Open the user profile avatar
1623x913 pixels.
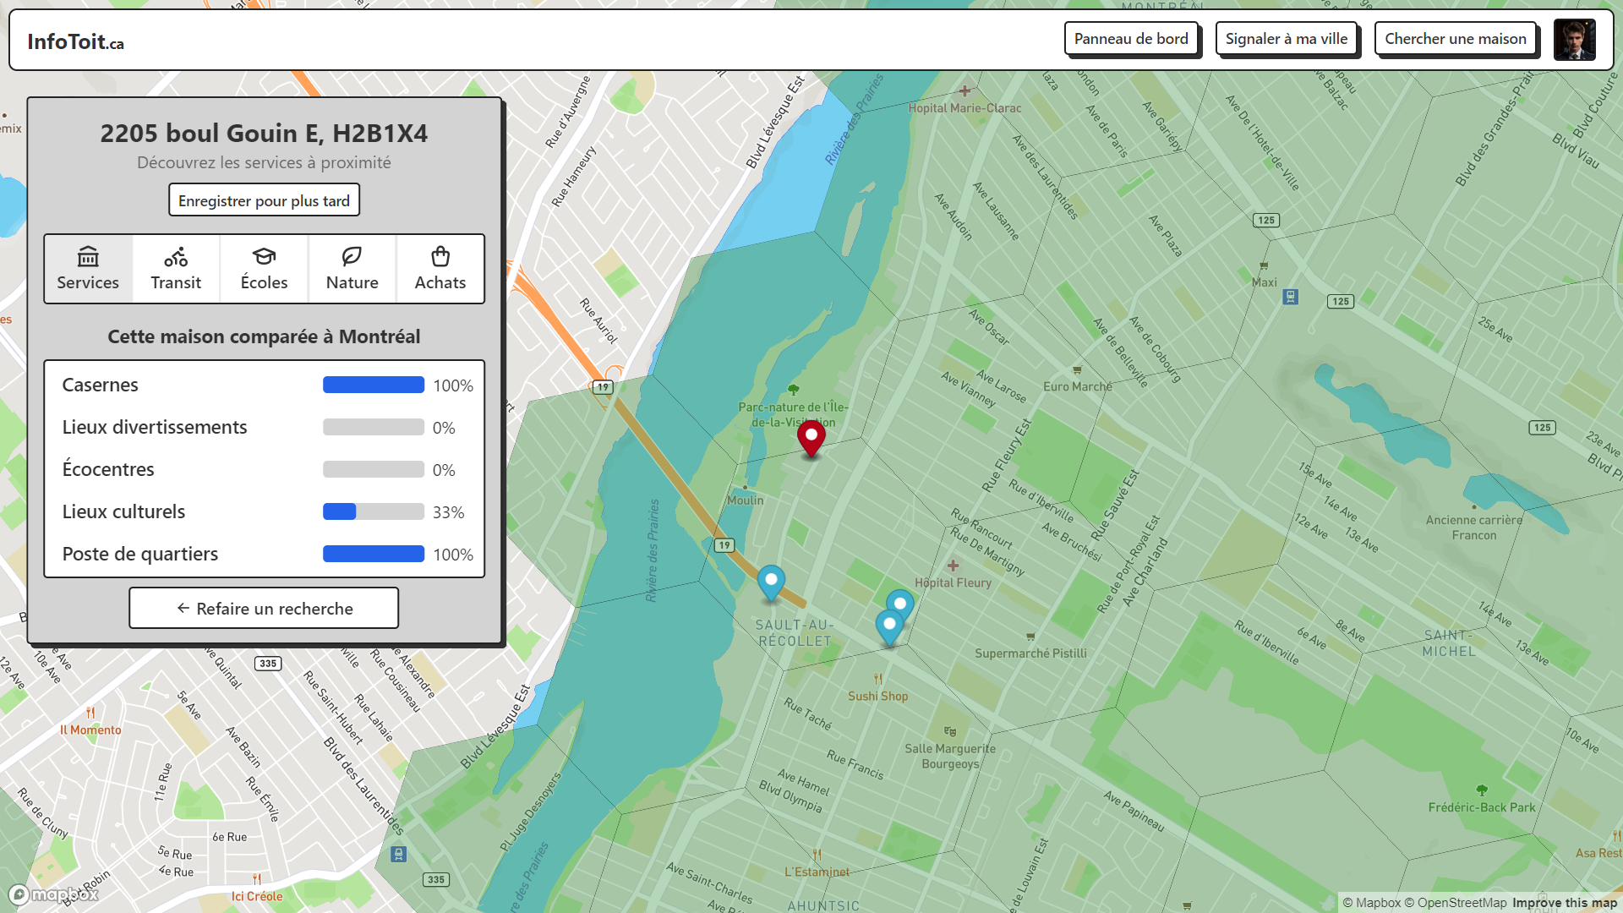(x=1574, y=40)
